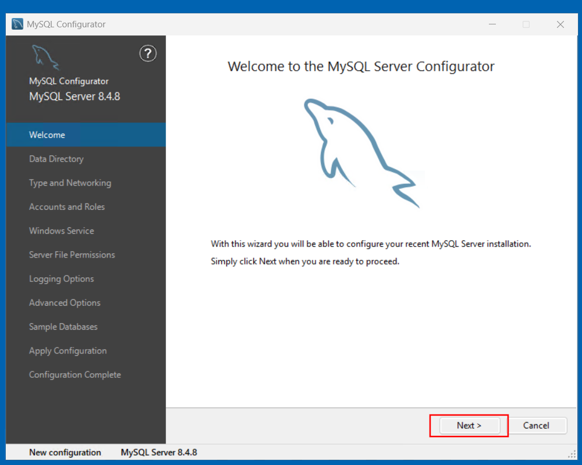582x465 pixels.
Task: Click 'MySQL Server 8.4.8' in status bar
Action: coord(159,452)
